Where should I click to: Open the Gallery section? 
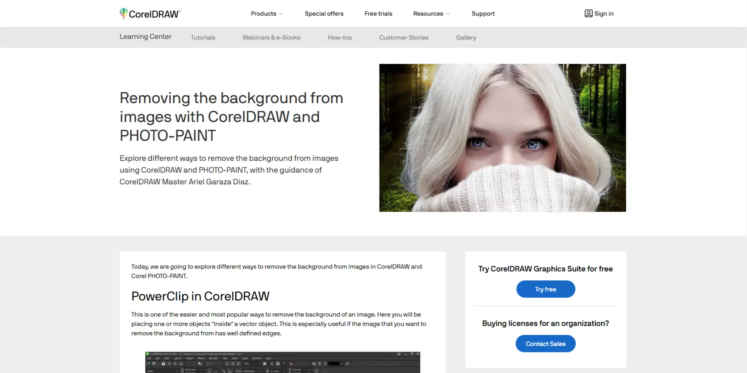[466, 38]
